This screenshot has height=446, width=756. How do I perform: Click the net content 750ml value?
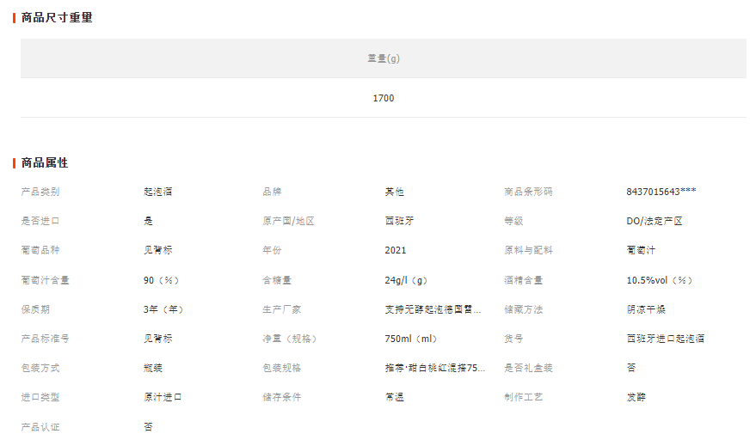coord(411,339)
